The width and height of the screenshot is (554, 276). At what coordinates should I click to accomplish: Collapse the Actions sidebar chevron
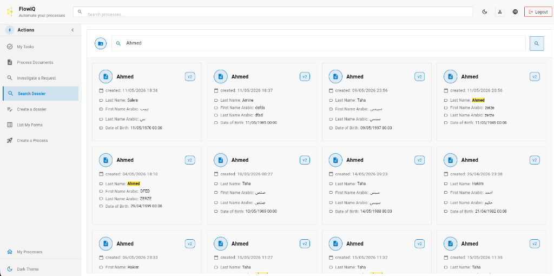pyautogui.click(x=72, y=30)
